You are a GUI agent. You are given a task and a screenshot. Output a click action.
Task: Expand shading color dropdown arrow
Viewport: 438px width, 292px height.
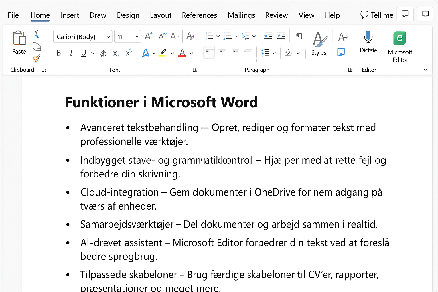(x=298, y=53)
